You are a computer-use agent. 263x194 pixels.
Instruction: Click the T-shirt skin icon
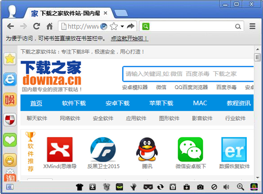(79, 187)
